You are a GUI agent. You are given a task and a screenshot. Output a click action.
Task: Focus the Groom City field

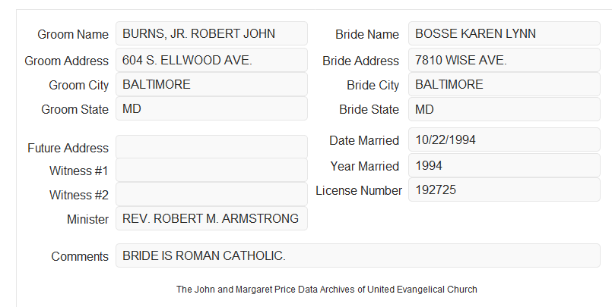point(211,84)
